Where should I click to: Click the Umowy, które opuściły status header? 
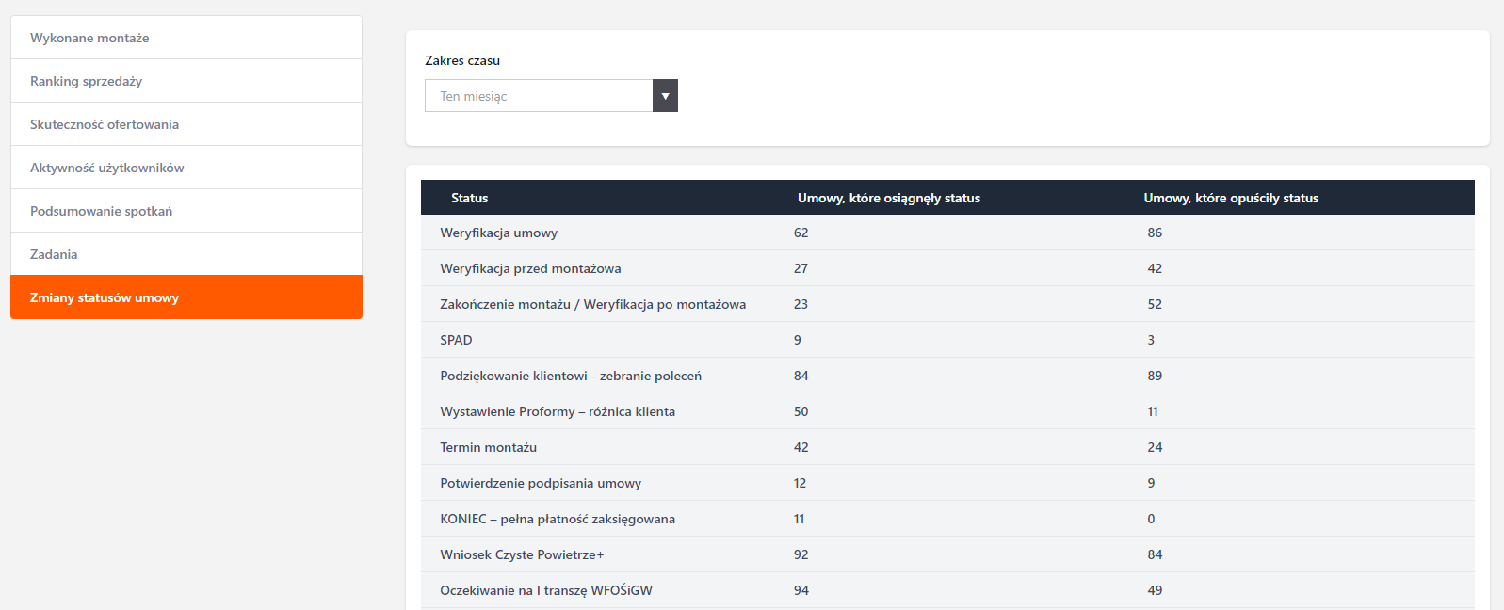coord(1230,198)
